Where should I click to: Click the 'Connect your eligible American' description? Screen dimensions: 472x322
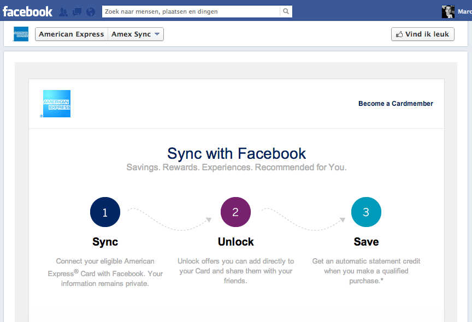(105, 272)
